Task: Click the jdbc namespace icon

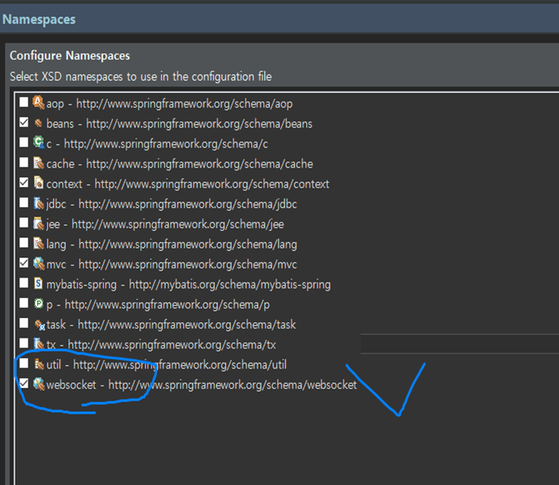Action: (39, 203)
